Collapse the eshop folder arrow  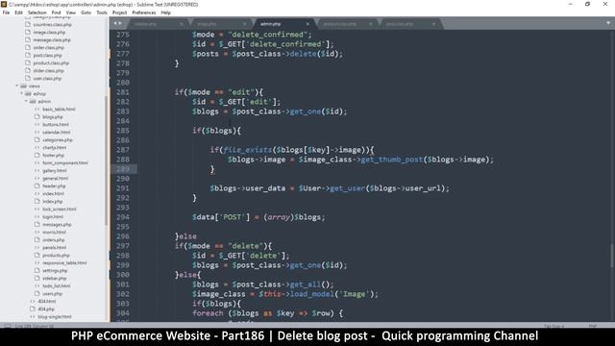click(21, 94)
